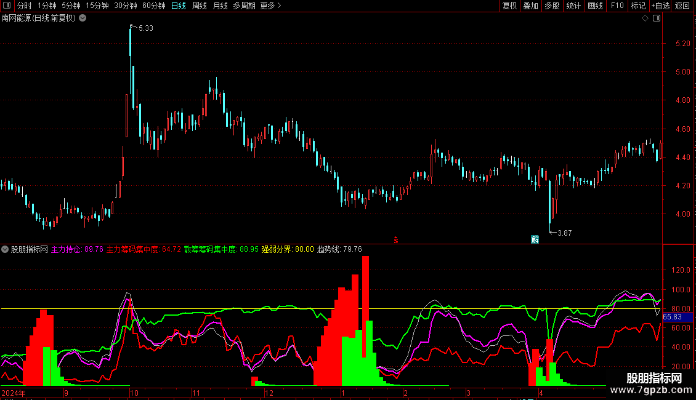Image resolution: width=696 pixels, height=400 pixels.
Task: Click the 5.33 high price label
Action: point(145,28)
